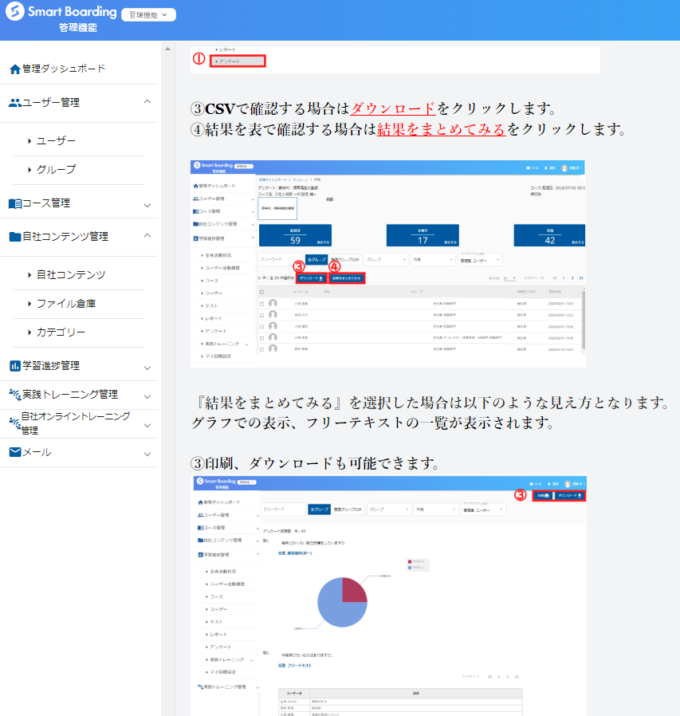Viewport: 680px width, 716px height.
Task: Click the red ダウンロード link in the instructions
Action: pos(393,109)
